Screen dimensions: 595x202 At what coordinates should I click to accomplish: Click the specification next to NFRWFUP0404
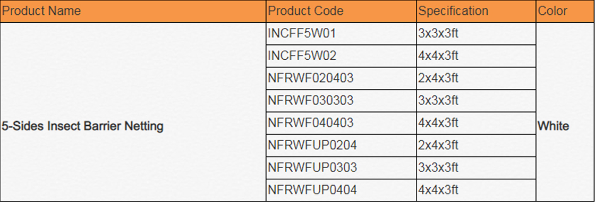click(476, 190)
